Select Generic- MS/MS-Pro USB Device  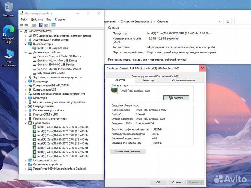tap(57, 61)
